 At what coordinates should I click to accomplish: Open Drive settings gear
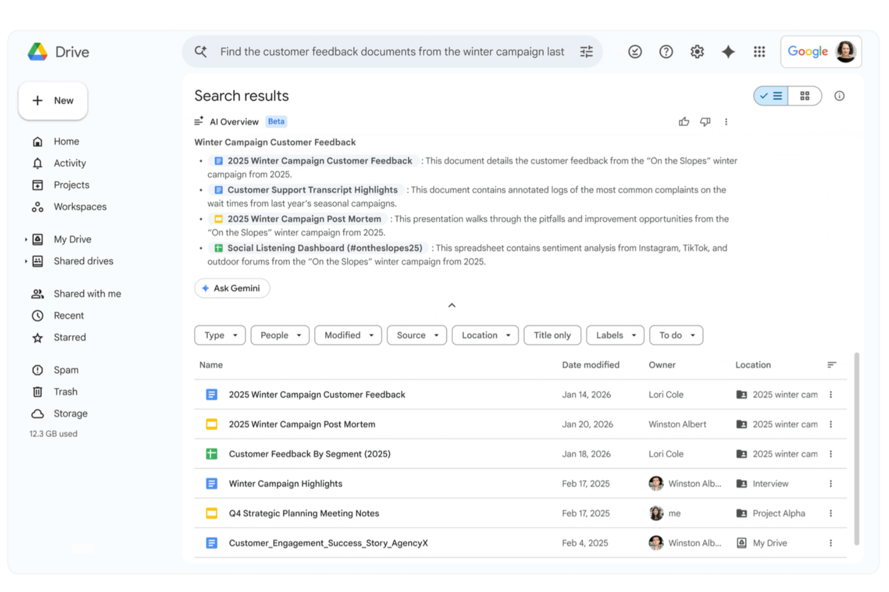click(696, 51)
